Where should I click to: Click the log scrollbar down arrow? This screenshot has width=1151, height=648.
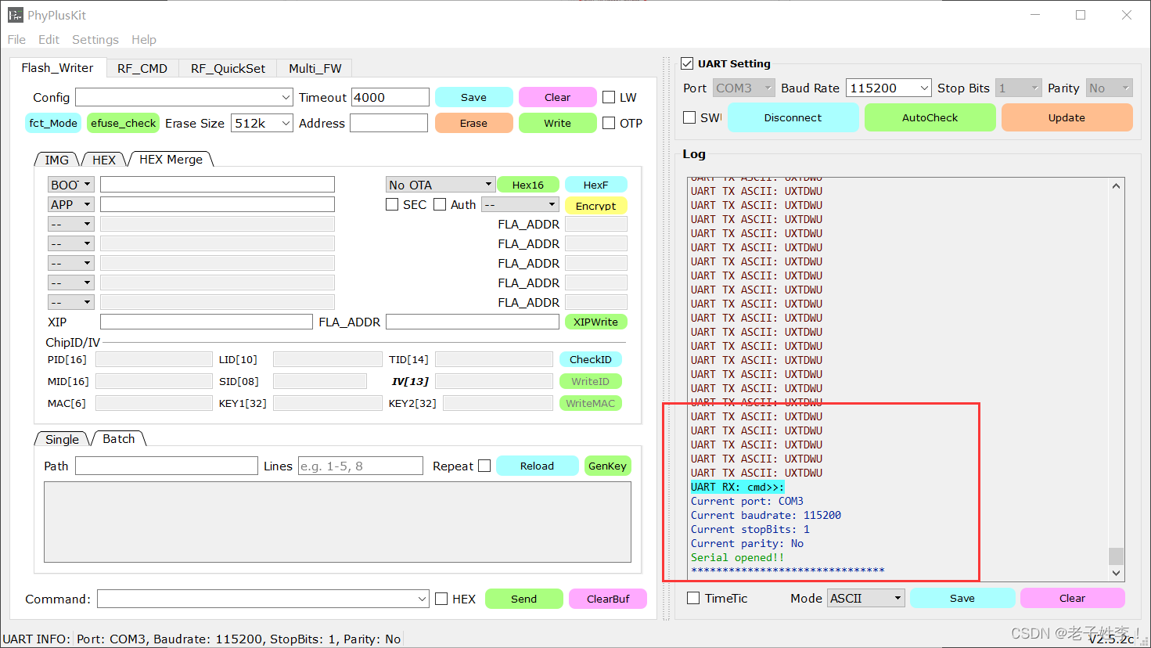(1117, 573)
